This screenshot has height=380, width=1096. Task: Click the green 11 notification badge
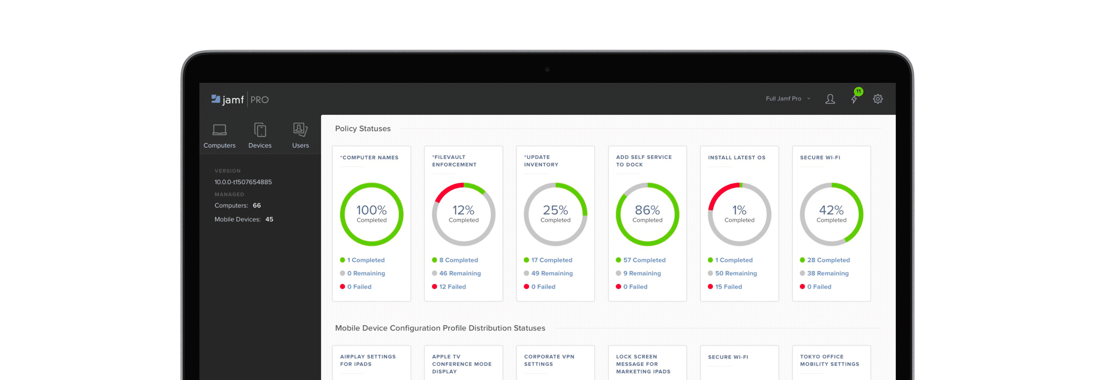point(859,91)
